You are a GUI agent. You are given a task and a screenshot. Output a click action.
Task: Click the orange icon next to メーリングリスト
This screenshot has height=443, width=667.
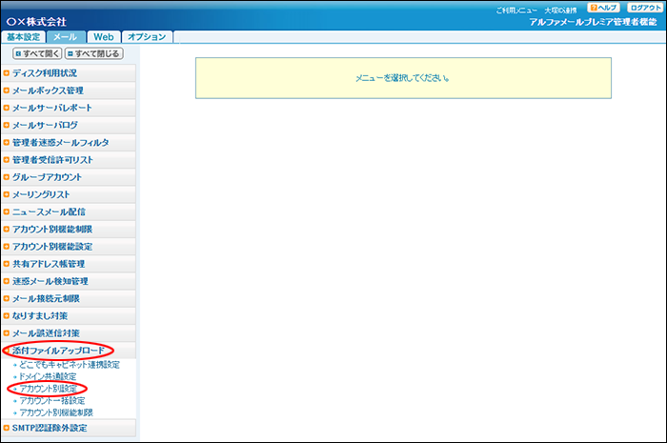[x=7, y=194]
